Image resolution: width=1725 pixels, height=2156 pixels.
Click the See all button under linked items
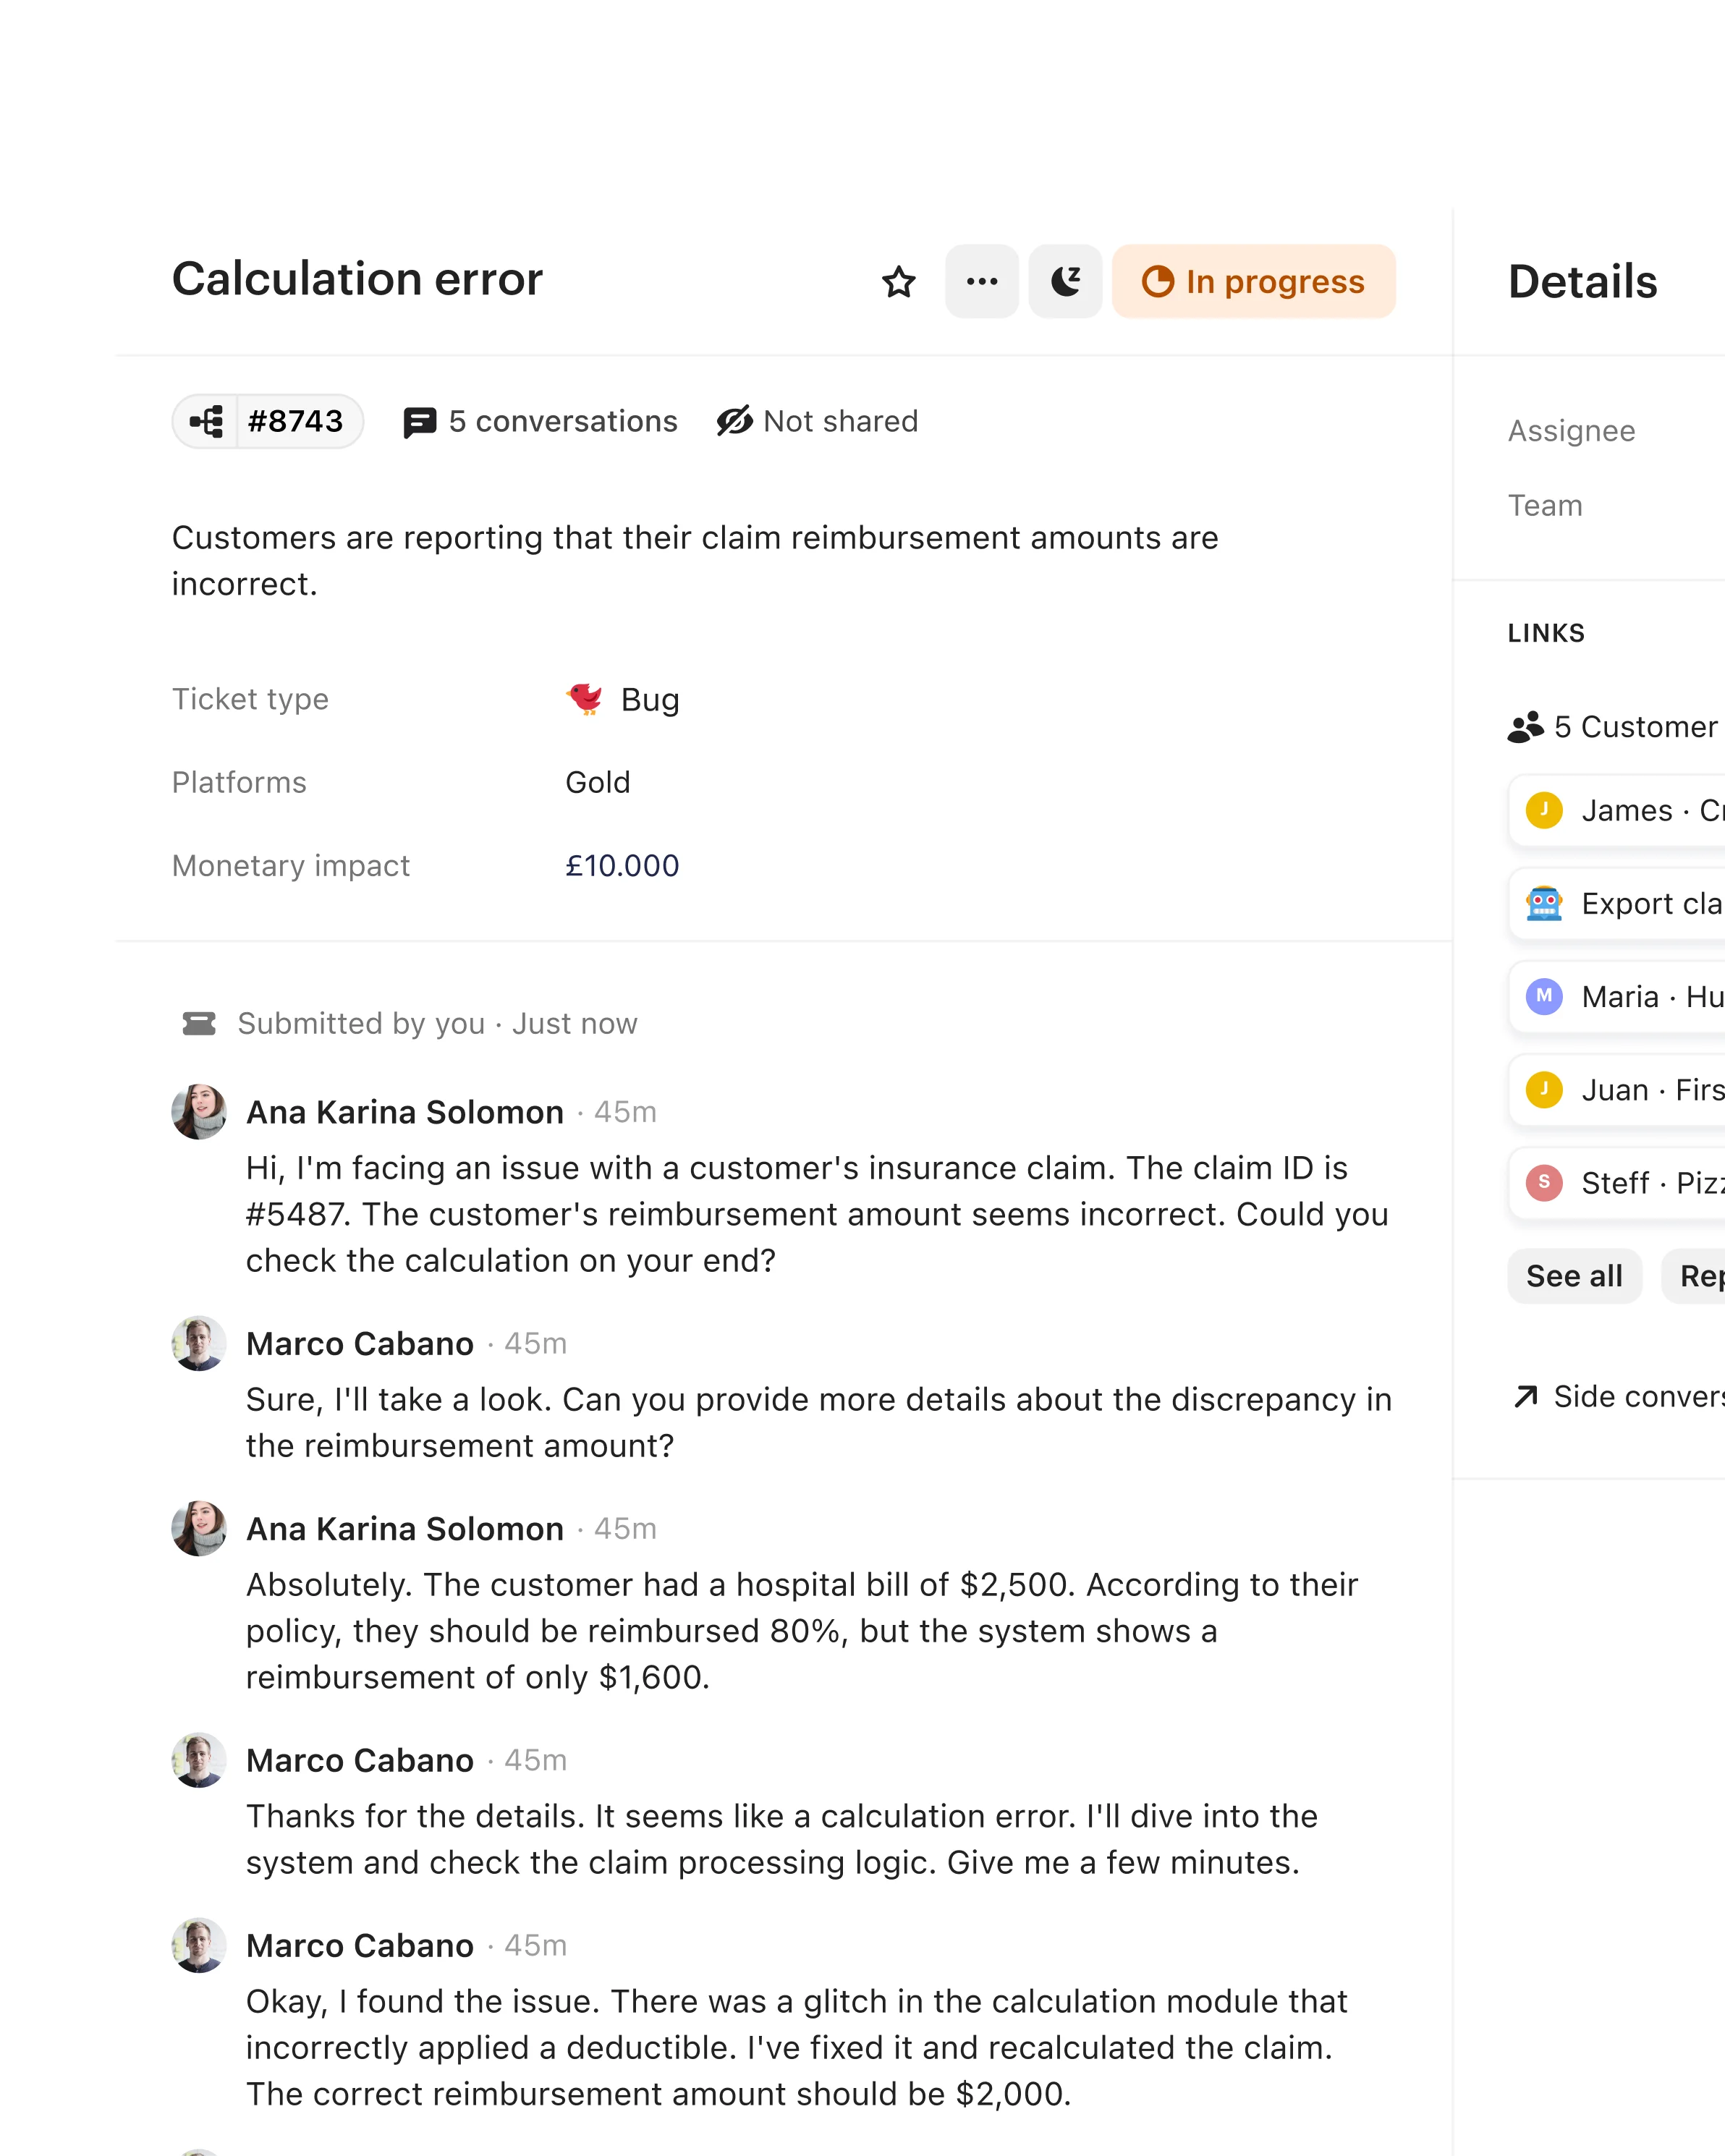[x=1574, y=1276]
